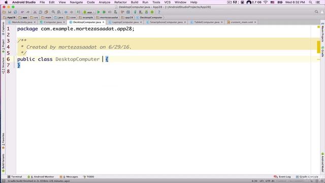Click the Open folder toolbar icon

pos(4,12)
